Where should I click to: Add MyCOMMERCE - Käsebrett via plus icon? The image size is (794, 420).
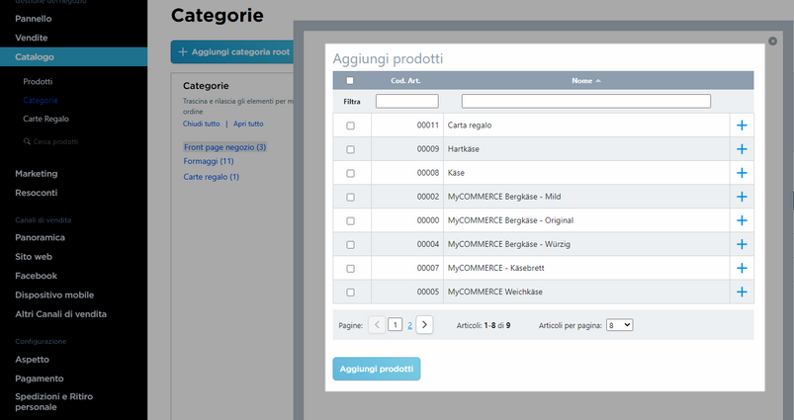click(742, 268)
